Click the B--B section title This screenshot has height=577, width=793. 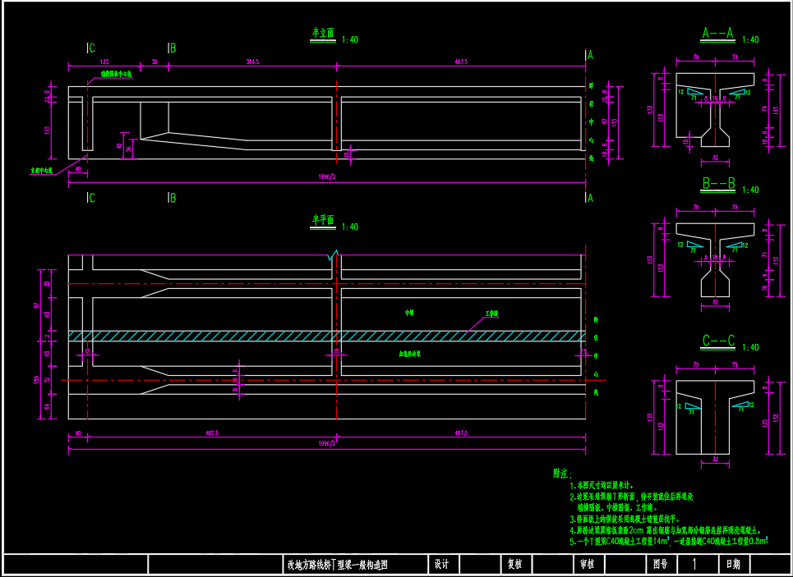pos(717,185)
